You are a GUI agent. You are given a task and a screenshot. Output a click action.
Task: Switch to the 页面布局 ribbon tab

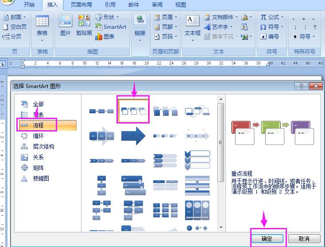[81, 4]
